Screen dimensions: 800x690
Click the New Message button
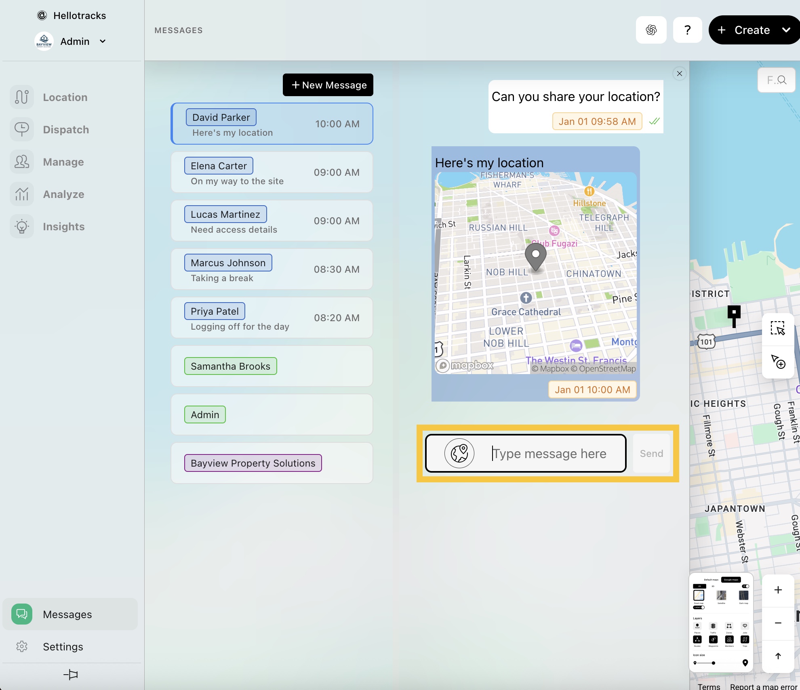328,85
